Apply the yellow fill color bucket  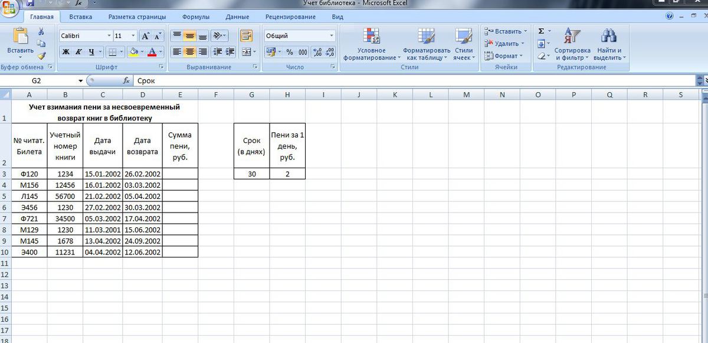pos(133,52)
